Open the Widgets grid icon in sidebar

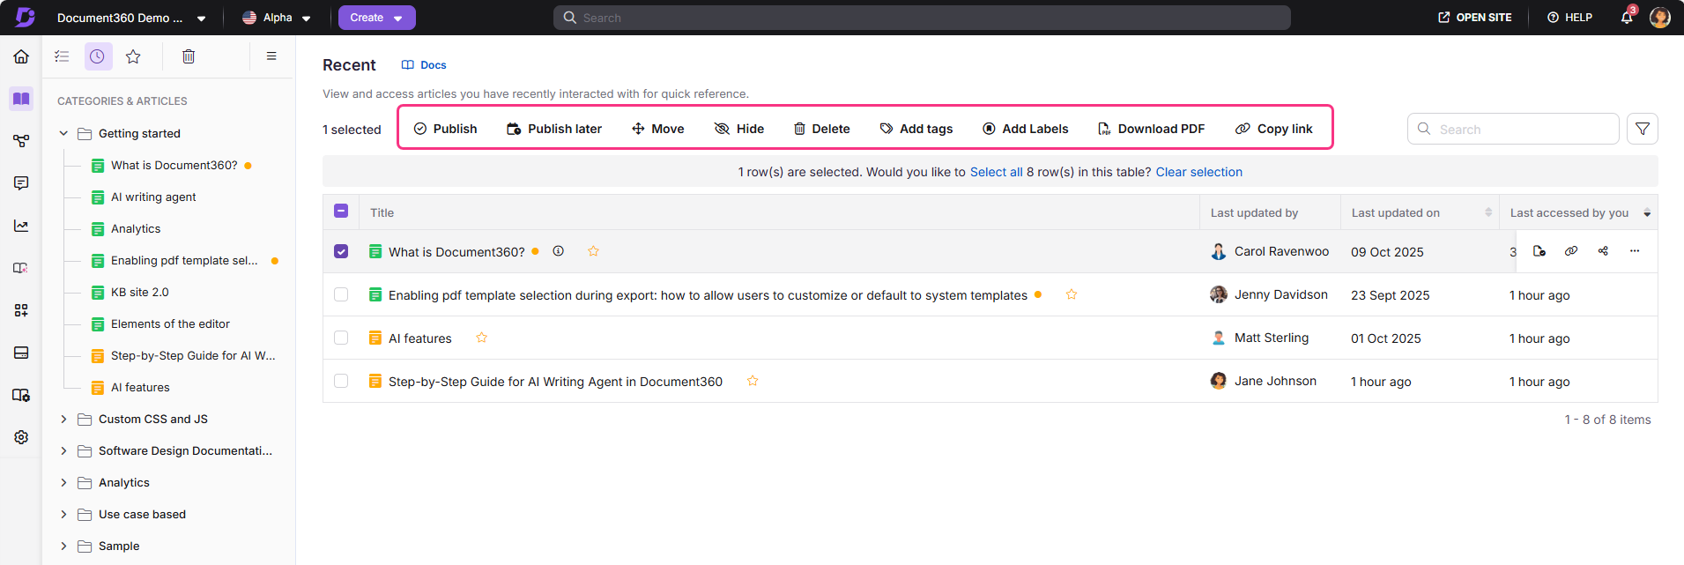(x=21, y=310)
